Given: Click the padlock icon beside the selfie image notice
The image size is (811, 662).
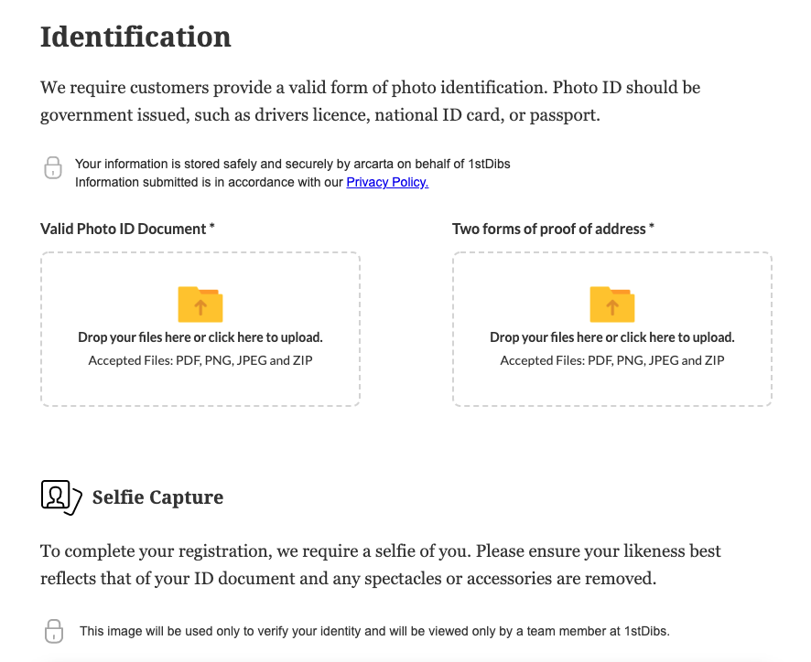Looking at the screenshot, I should 54,631.
